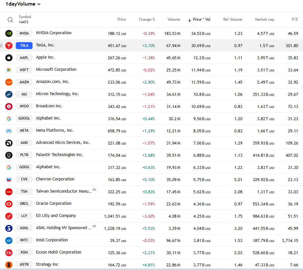This screenshot has width=303, height=270.
Task: Open the AMD ticker symbol
Action: (24, 143)
